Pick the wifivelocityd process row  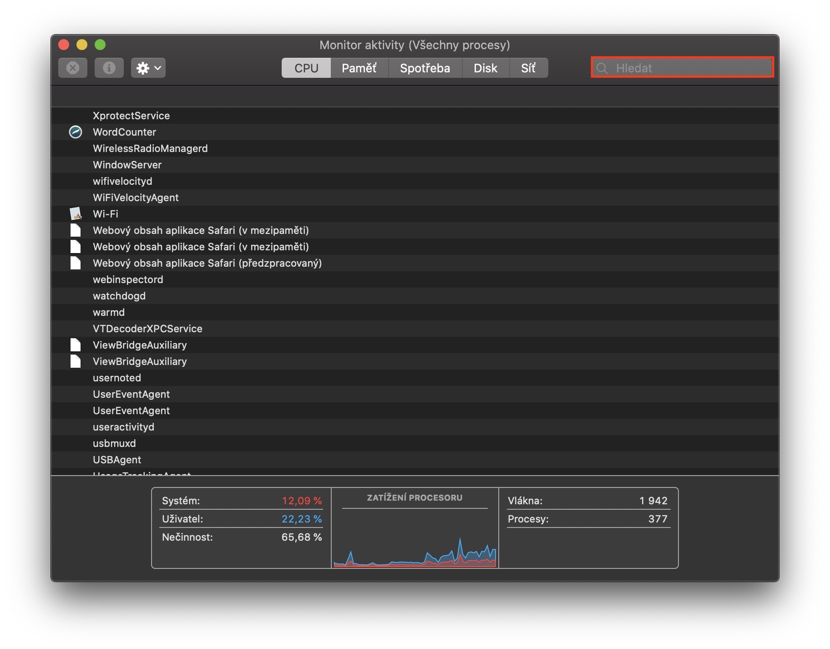coord(415,181)
